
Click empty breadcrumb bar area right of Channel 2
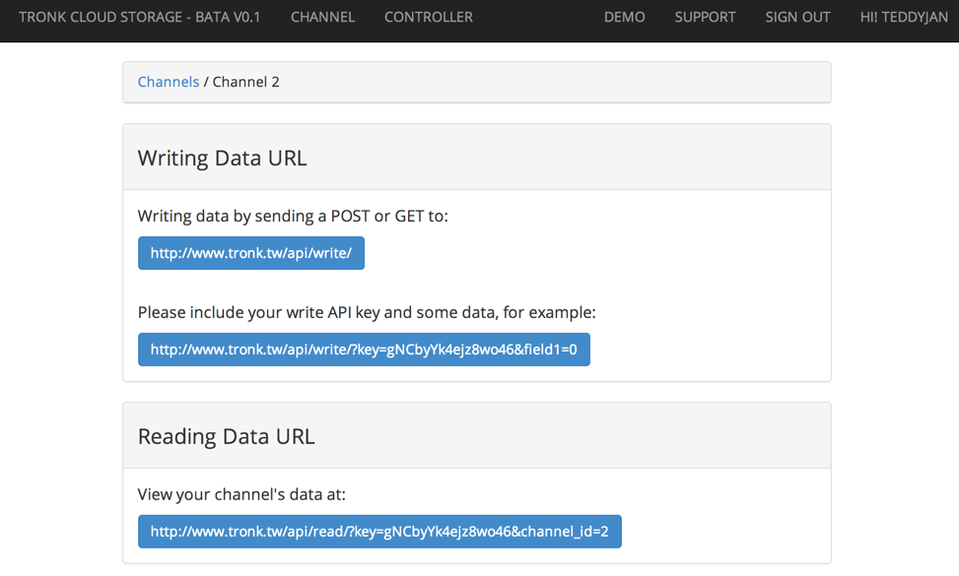point(552,82)
